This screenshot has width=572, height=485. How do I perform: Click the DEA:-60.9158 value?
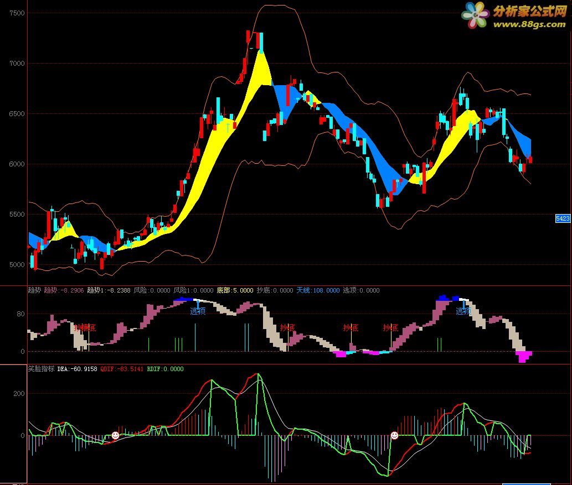click(78, 369)
